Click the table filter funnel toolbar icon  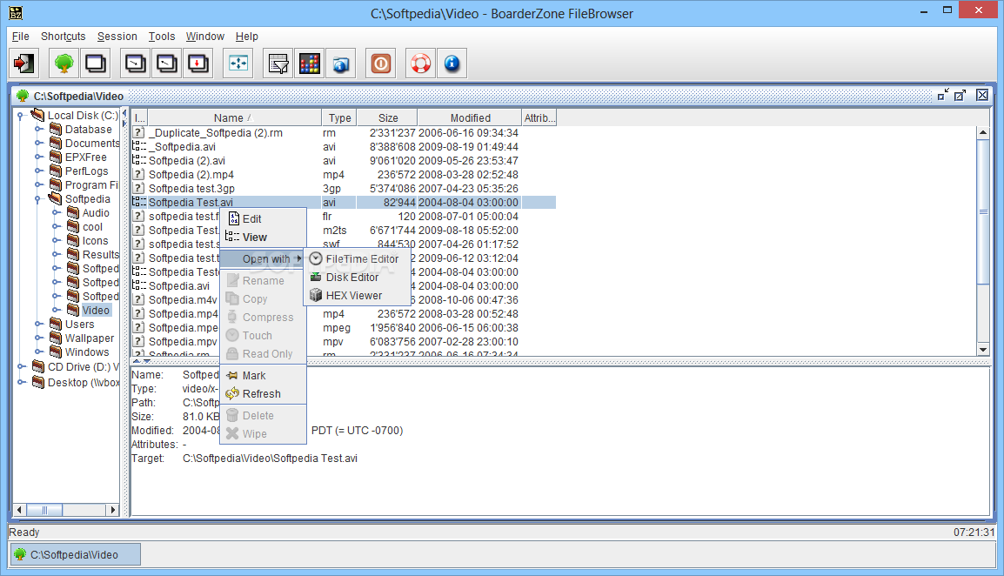click(x=278, y=64)
